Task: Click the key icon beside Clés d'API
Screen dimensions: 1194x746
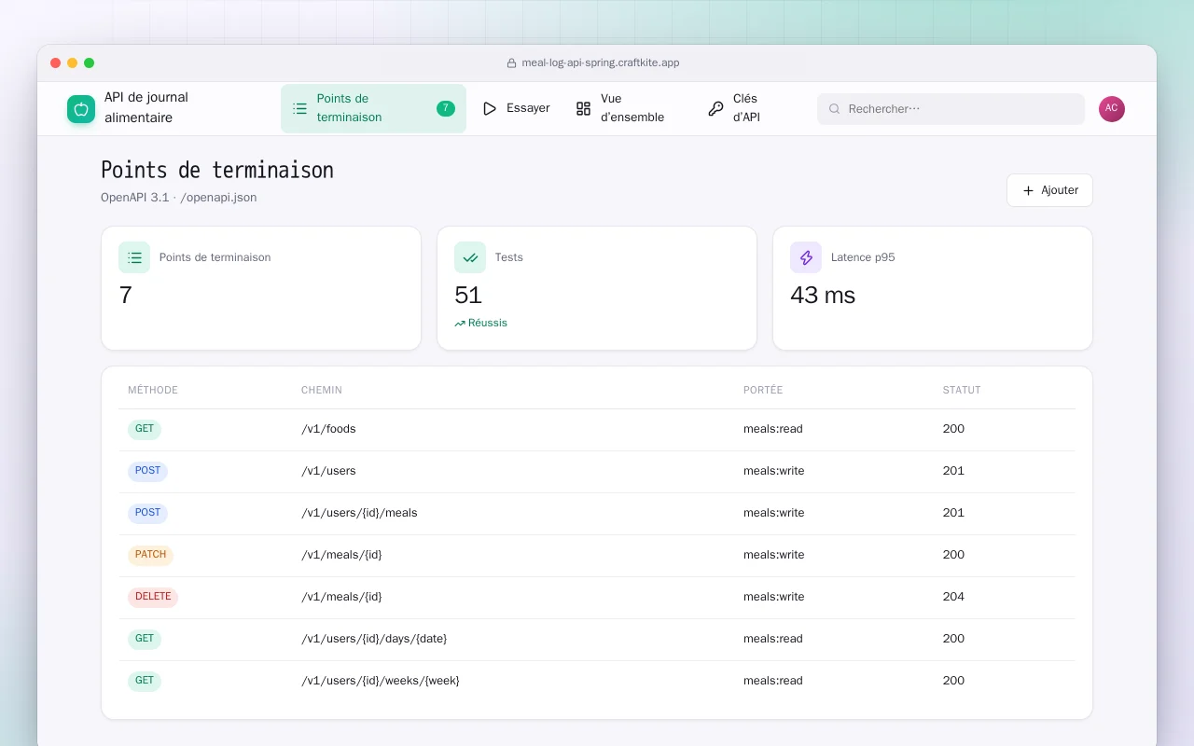Action: point(715,109)
